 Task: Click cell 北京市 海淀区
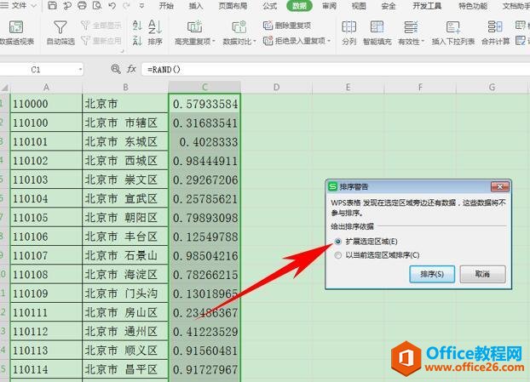click(x=125, y=274)
